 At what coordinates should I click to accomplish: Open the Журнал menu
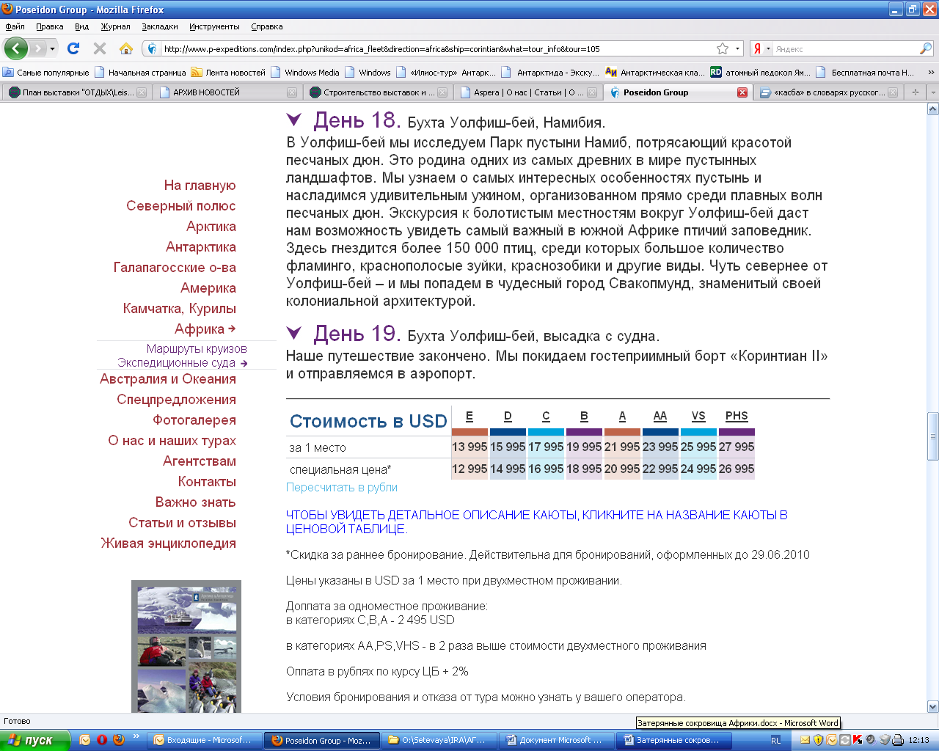coord(115,26)
